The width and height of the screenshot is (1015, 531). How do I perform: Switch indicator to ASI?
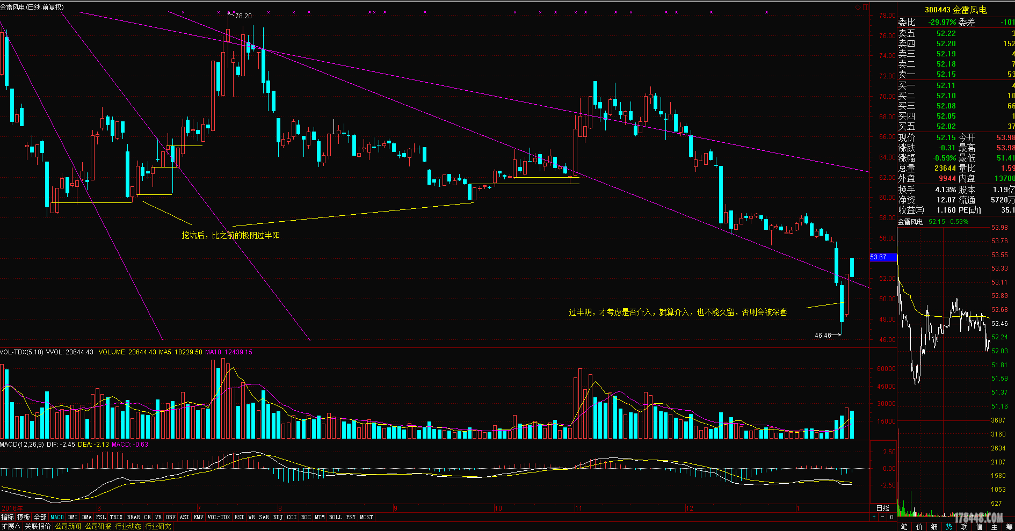[185, 517]
